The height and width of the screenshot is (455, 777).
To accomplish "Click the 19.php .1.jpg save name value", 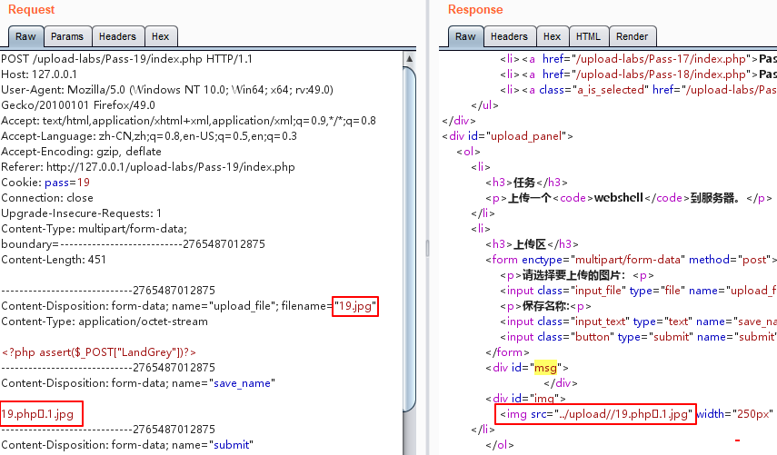I will (37, 414).
